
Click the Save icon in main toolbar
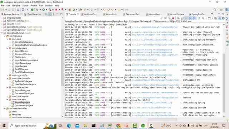pos(9,10)
